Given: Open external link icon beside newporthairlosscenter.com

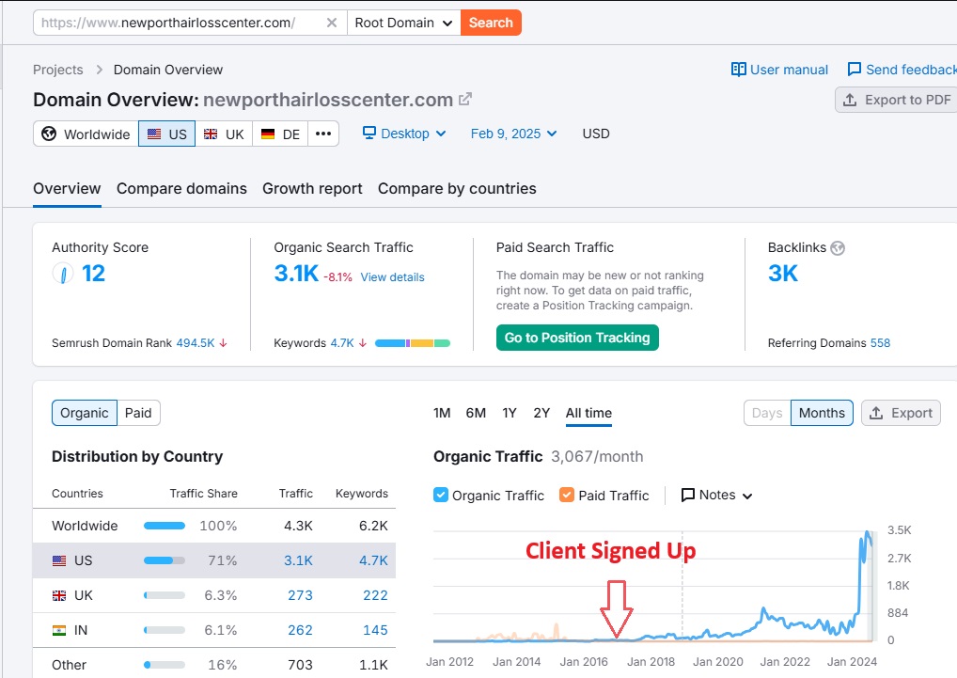Looking at the screenshot, I should 465,99.
